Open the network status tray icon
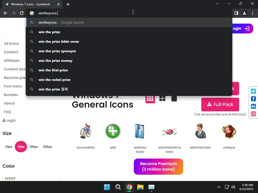 pyautogui.click(x=227, y=187)
